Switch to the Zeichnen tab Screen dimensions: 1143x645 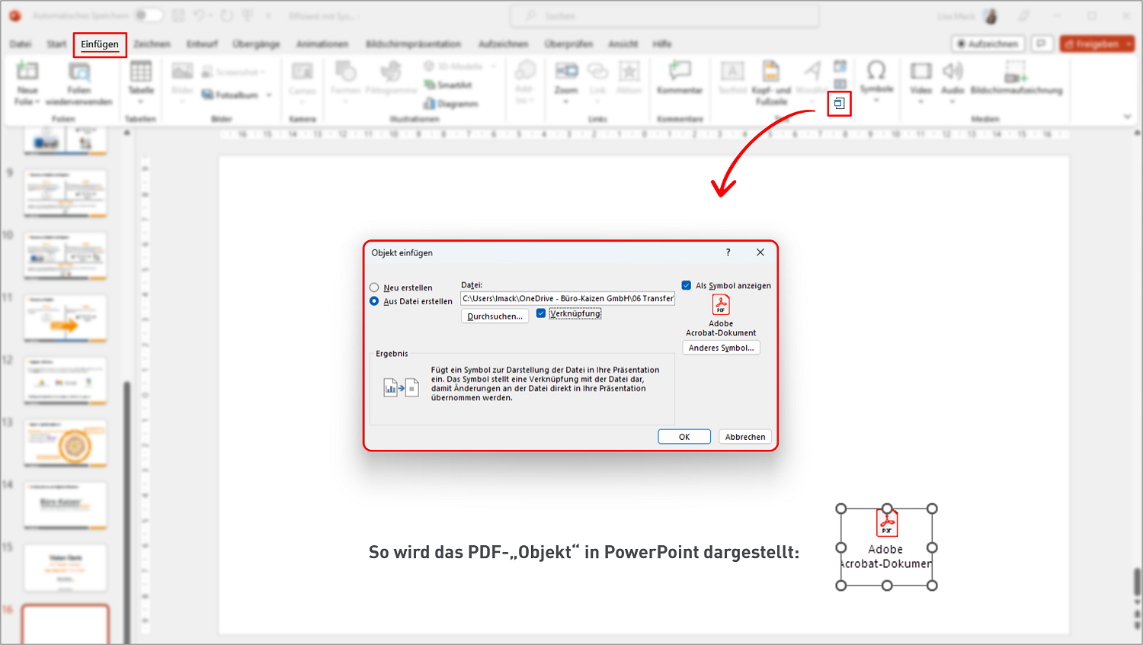pos(152,44)
